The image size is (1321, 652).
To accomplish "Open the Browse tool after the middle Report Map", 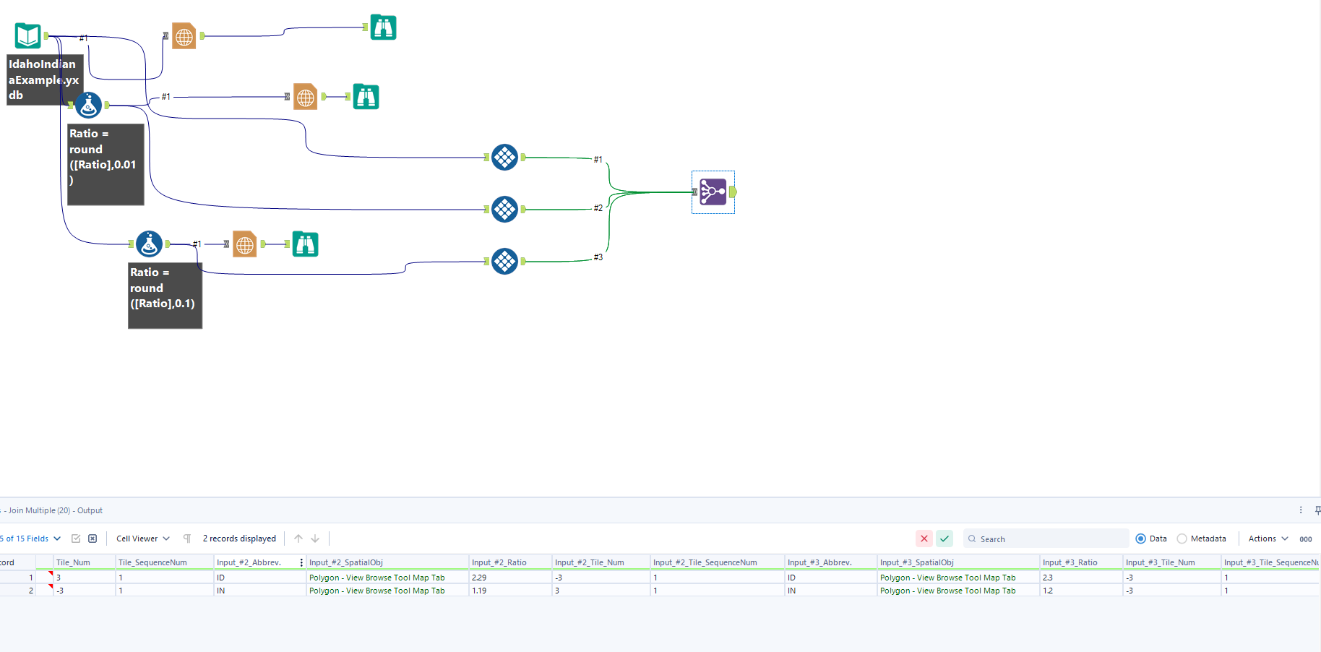I will click(366, 96).
